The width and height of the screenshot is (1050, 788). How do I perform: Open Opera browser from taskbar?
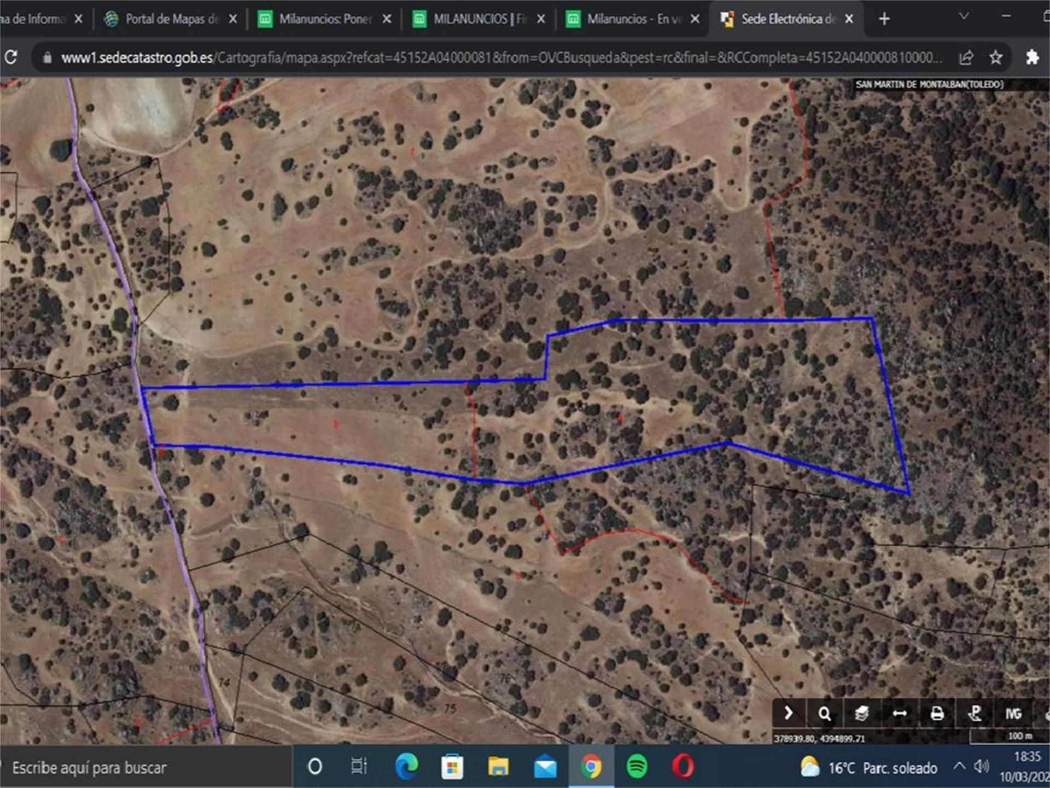click(x=682, y=767)
